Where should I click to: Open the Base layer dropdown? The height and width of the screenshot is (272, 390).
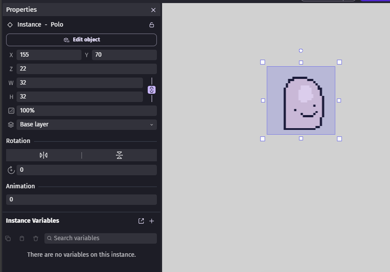point(87,124)
